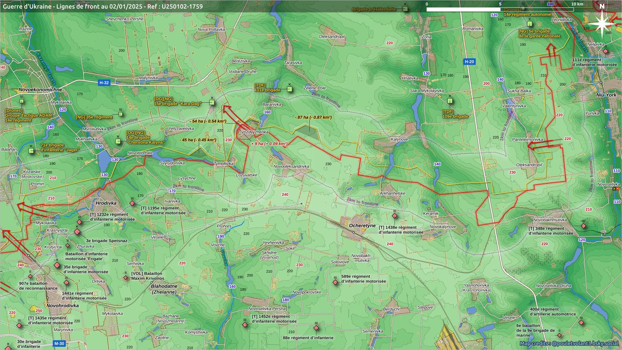Select the 71e brigade Jager unit marker
The width and height of the screenshot is (622, 350).
coord(31,151)
